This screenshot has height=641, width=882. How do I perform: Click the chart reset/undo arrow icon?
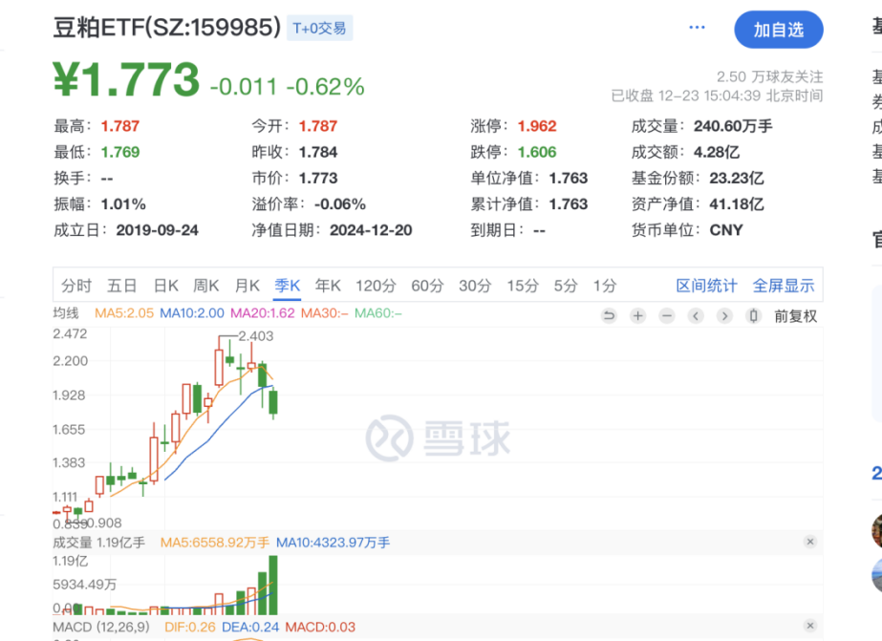pos(609,316)
